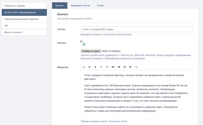Click subtitle 'Настройка содержания отчёта.'
Image resolution: width=203 pixels, height=125 pixels.
(74, 19)
